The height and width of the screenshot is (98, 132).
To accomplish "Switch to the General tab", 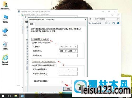I will pos(31,24).
